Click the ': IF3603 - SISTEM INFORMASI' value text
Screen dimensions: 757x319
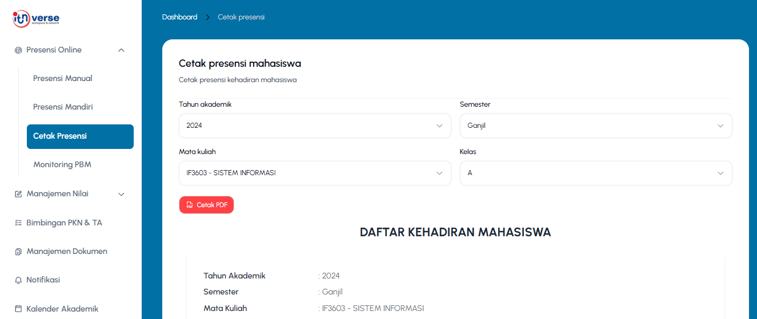point(371,308)
